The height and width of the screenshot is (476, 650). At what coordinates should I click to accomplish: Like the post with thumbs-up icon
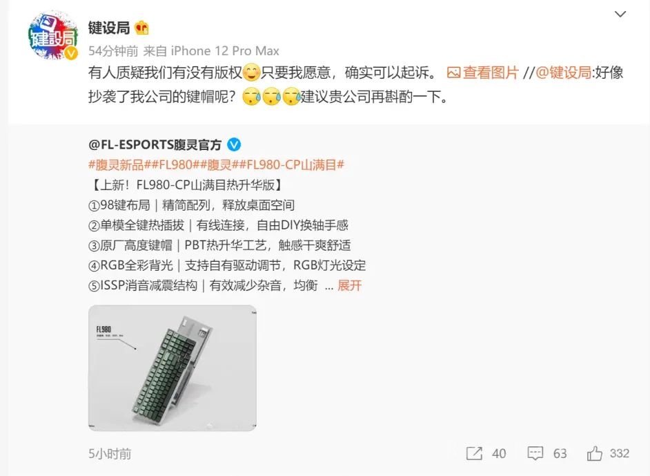pos(594,453)
